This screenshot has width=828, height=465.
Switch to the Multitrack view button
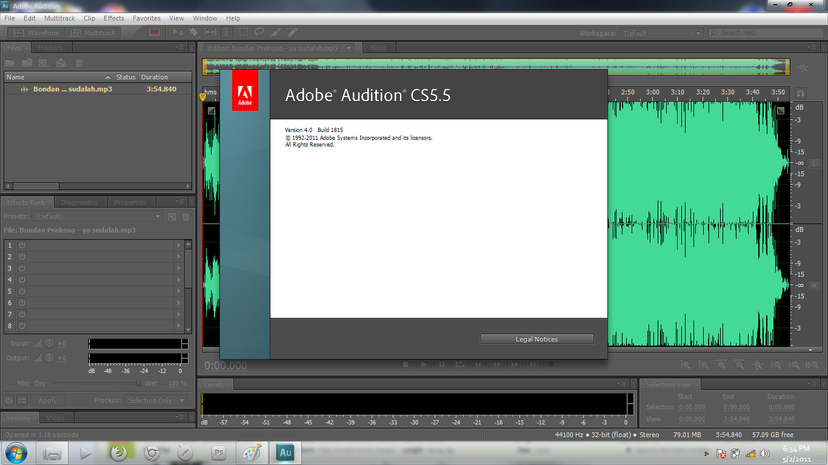[x=93, y=33]
